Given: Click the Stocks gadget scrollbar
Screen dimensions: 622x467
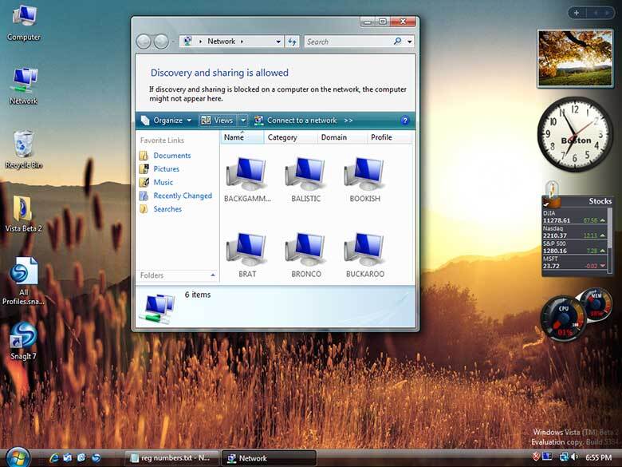Looking at the screenshot, I should click(610, 239).
